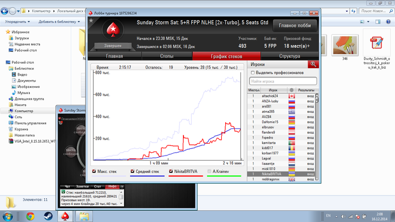
Task: Click the Explorer search magnifier icon
Action: [391, 11]
